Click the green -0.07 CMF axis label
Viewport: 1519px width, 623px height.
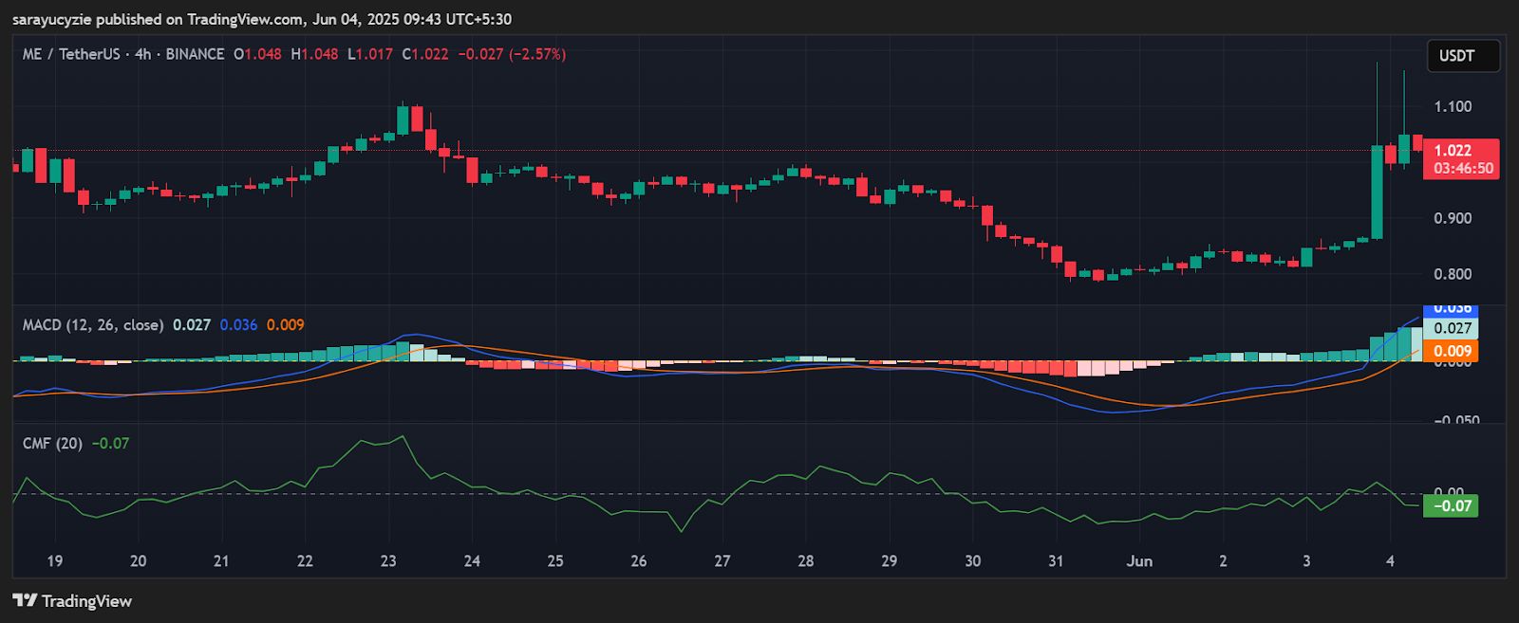point(1452,505)
